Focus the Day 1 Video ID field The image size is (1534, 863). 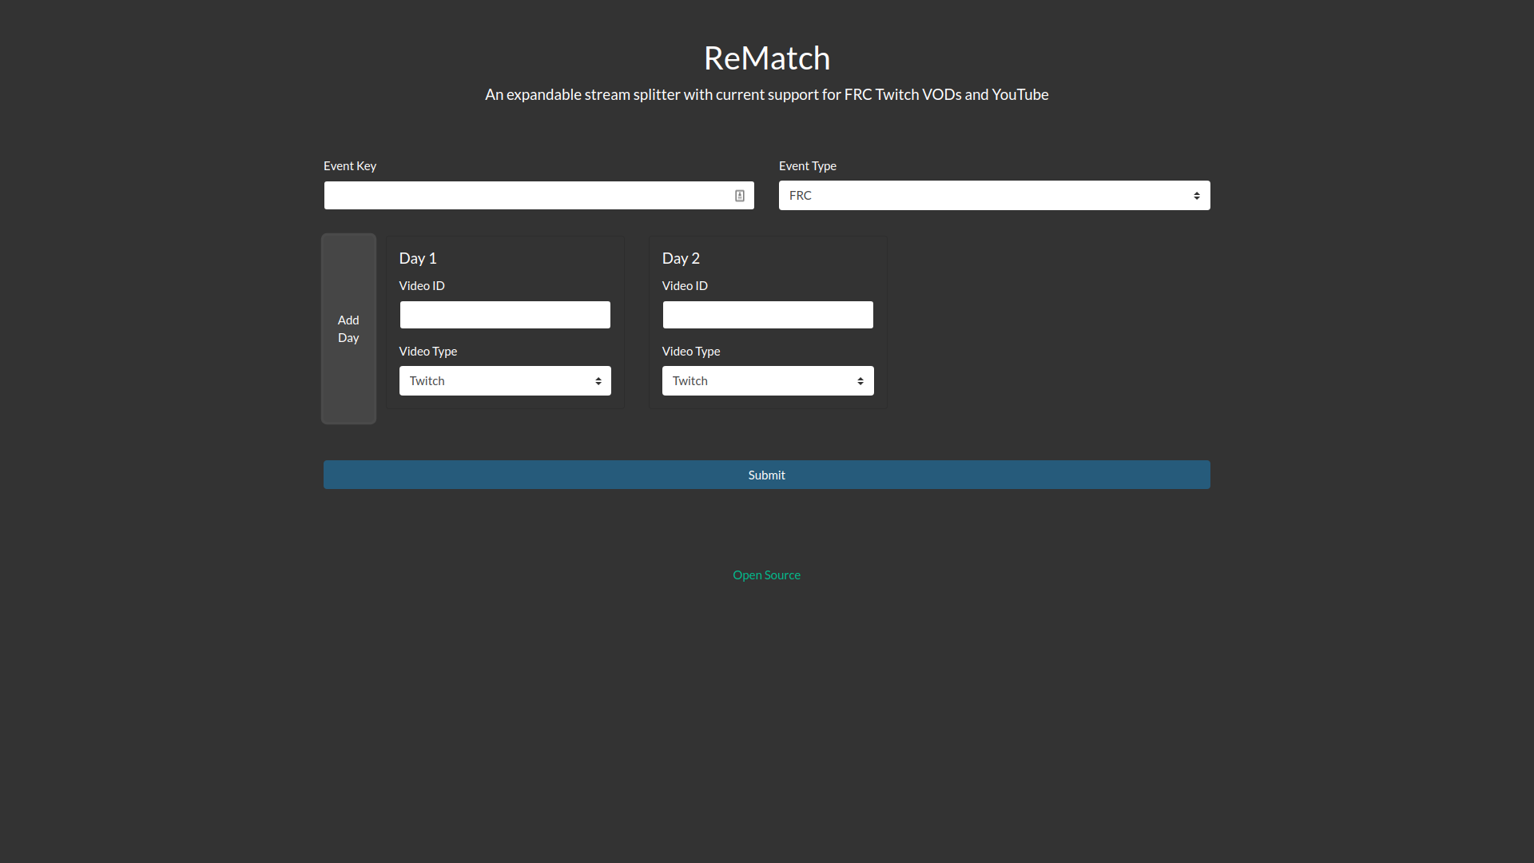pyautogui.click(x=505, y=315)
